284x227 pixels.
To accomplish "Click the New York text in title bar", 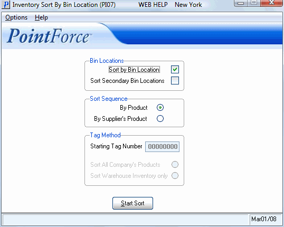I will click(x=188, y=5).
